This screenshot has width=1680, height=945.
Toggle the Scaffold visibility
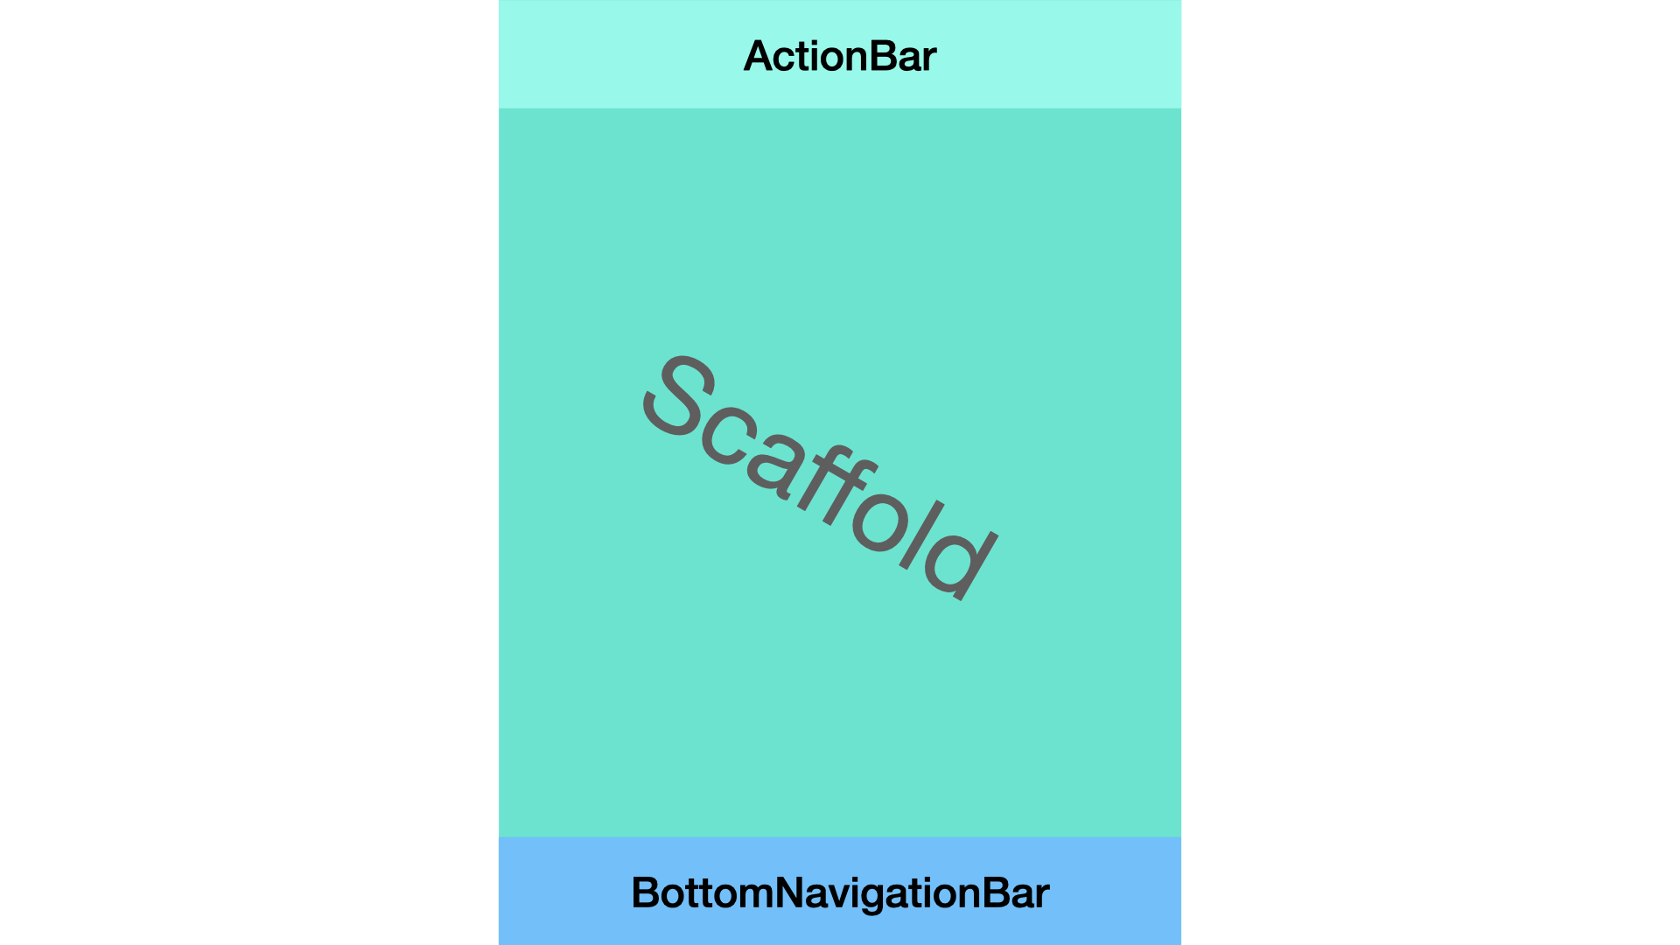click(x=840, y=473)
